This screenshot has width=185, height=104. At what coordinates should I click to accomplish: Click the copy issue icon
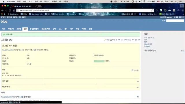point(130,40)
